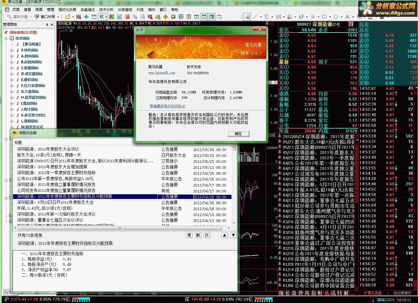The image size is (418, 303).
Task: Expand the 0.特色指标 tree node
Action: (x=12, y=50)
